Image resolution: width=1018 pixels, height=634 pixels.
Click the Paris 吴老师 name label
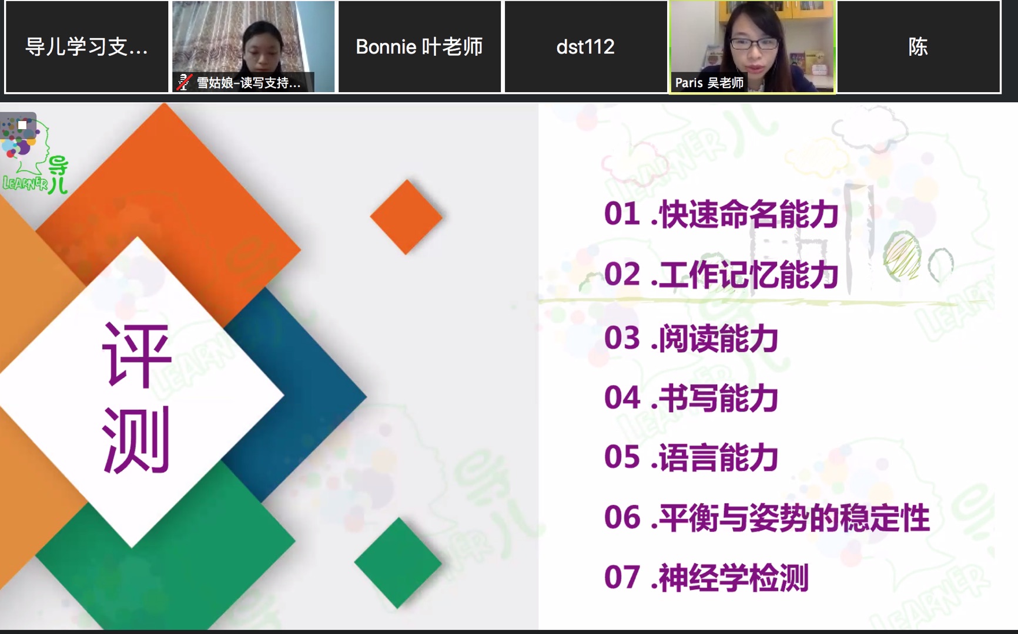709,83
